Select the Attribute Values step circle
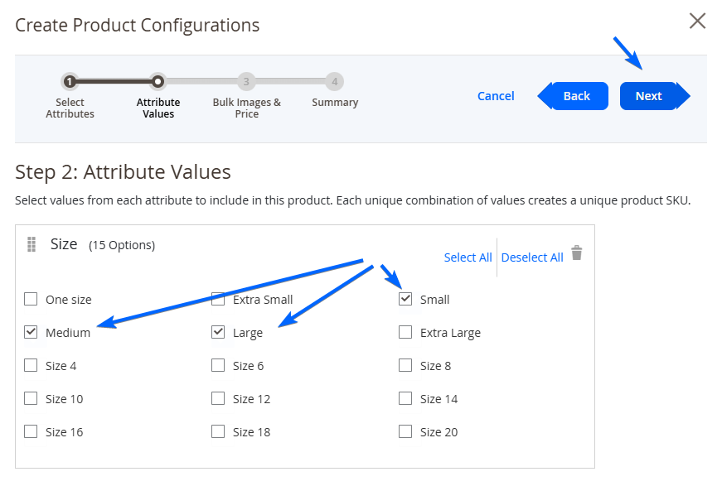This screenshot has height=486, width=722. point(158,82)
